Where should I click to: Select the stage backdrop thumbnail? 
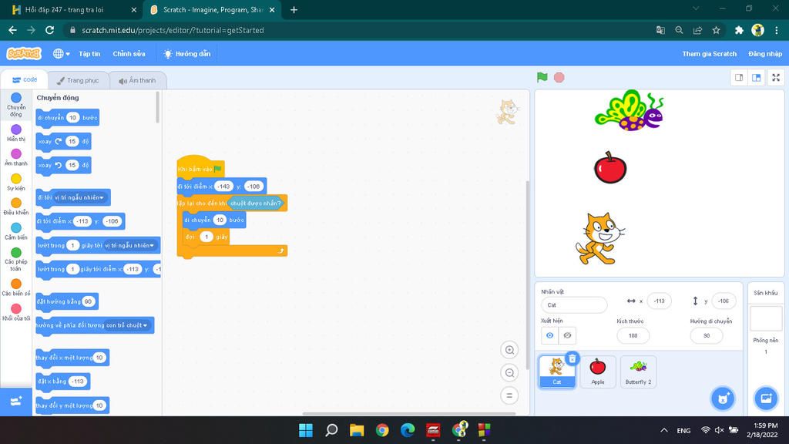pos(766,318)
